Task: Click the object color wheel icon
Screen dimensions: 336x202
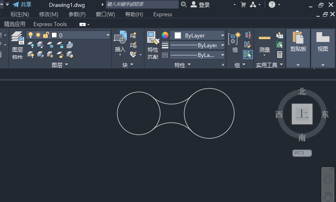Action: click(x=165, y=35)
